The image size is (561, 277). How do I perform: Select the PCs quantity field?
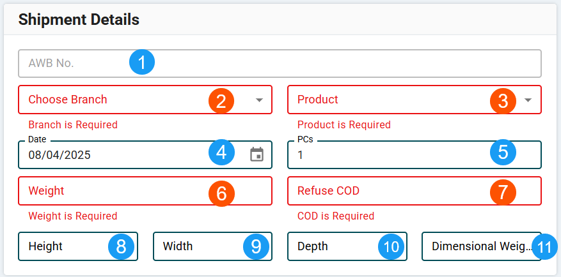(384, 155)
